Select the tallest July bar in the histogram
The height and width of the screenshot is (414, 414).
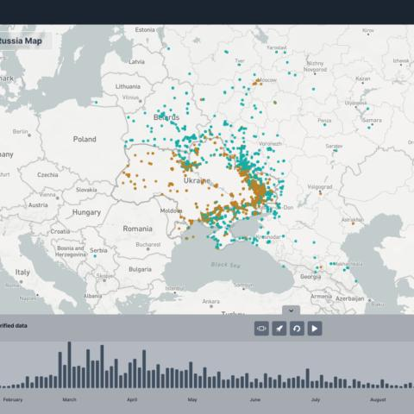pos(308,379)
